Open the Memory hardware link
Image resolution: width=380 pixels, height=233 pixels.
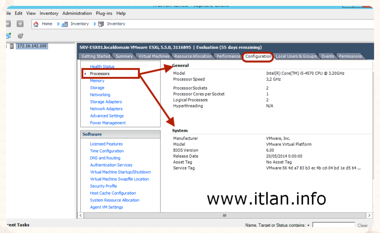pyautogui.click(x=97, y=81)
